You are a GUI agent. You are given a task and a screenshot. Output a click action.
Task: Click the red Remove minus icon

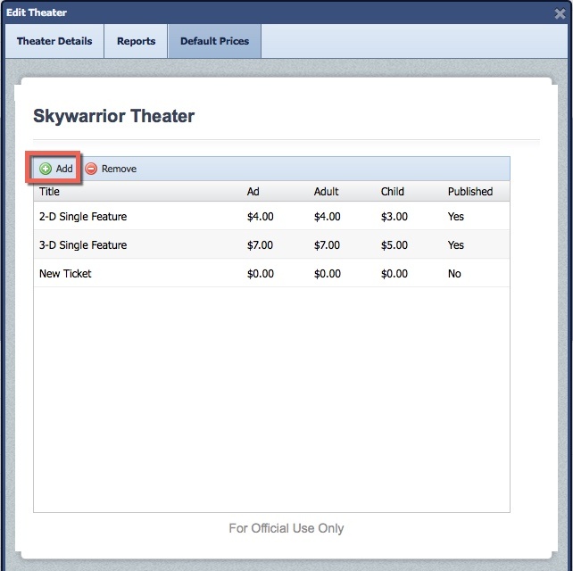pyautogui.click(x=91, y=169)
